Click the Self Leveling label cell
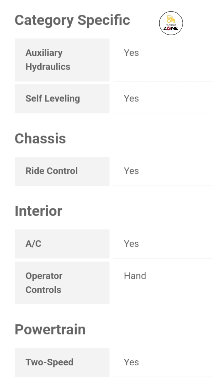 (62, 99)
